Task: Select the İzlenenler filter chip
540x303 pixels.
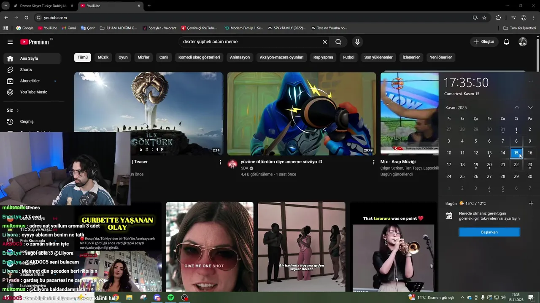Action: (411, 57)
